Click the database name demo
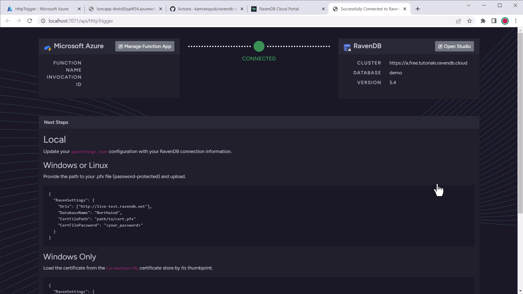523x294 pixels. point(396,73)
